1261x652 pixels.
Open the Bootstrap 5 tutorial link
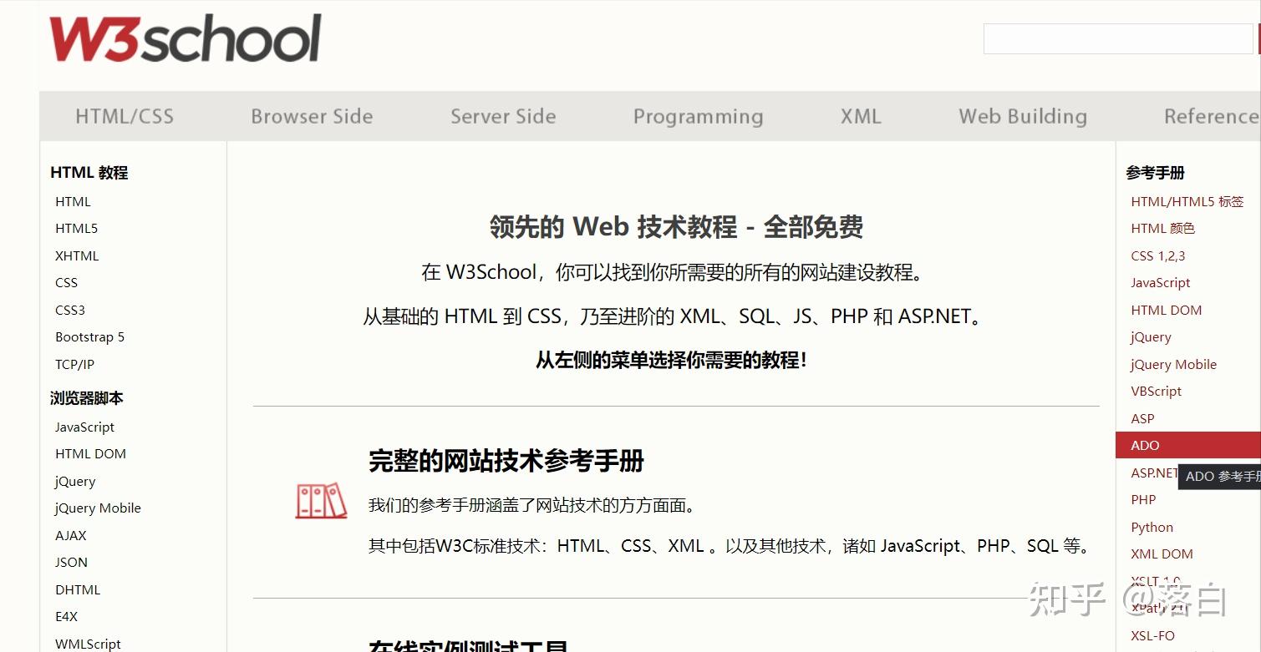pyautogui.click(x=89, y=336)
